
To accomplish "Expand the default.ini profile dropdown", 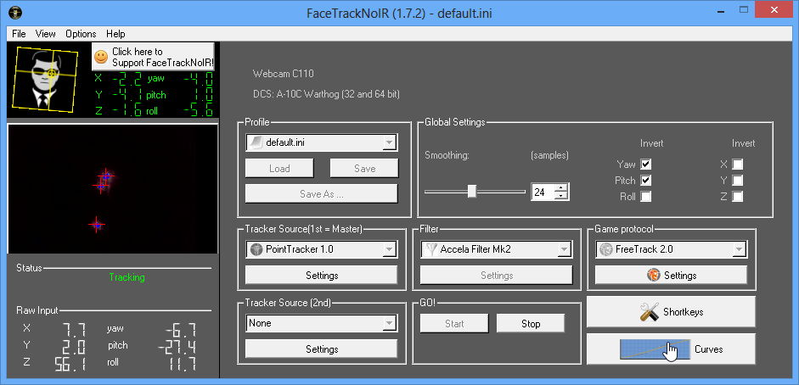I will (389, 142).
